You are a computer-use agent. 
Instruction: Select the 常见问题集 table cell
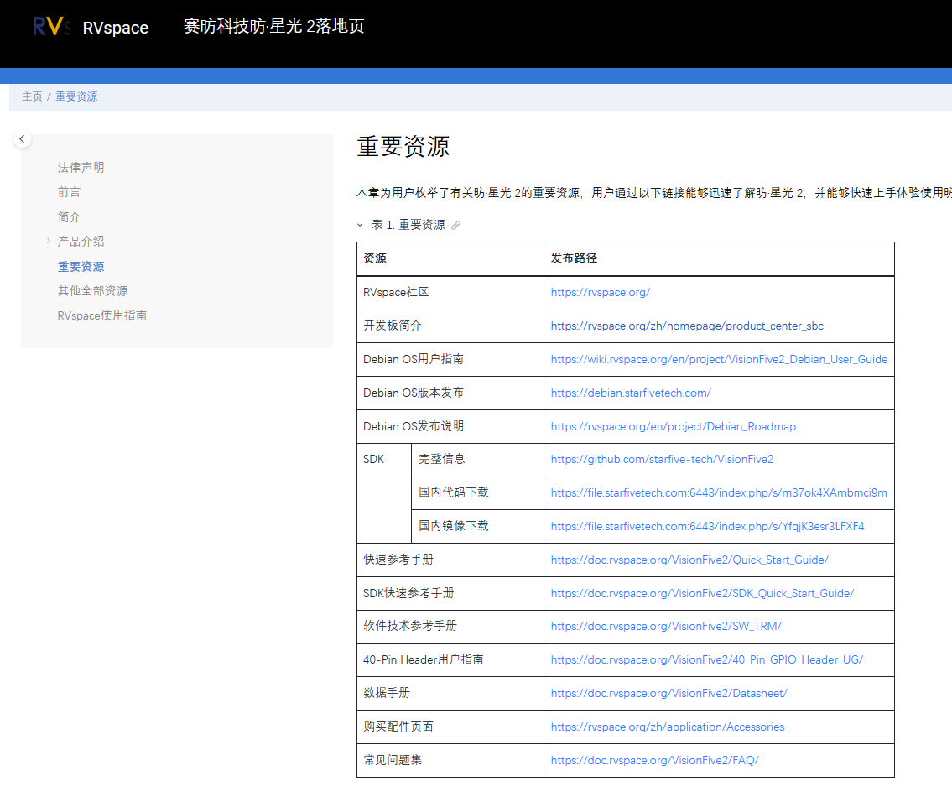450,761
